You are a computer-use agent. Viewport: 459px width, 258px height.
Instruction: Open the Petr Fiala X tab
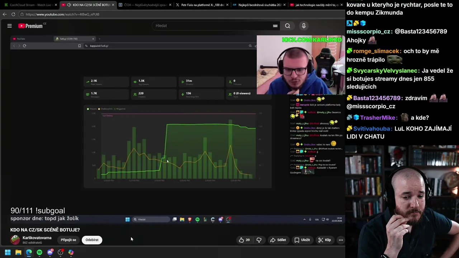click(202, 5)
